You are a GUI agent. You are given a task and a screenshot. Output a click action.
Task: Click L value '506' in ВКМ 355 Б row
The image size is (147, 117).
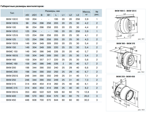[x=56, y=92]
